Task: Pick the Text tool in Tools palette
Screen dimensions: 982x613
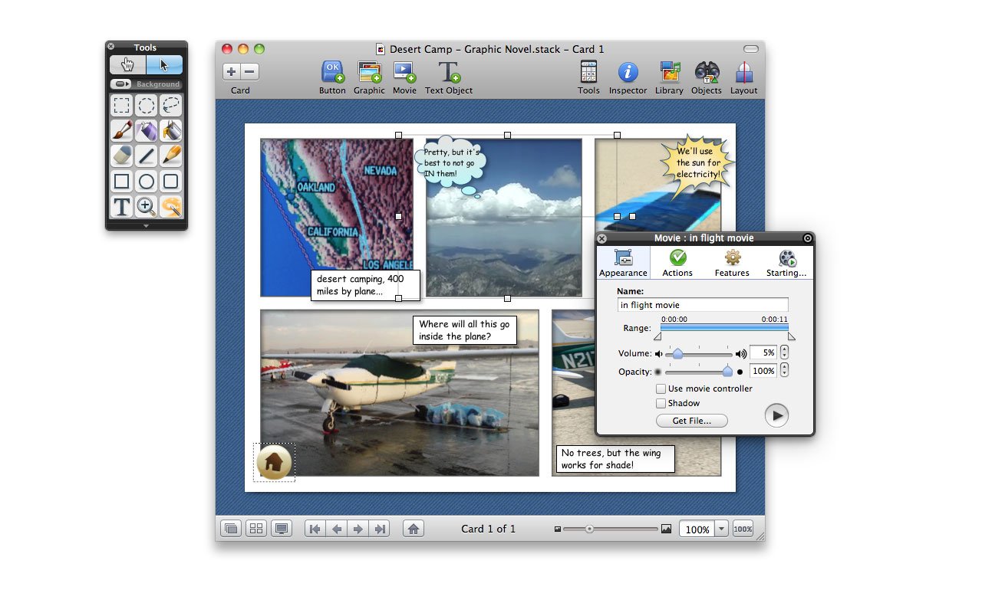Action: pos(121,206)
